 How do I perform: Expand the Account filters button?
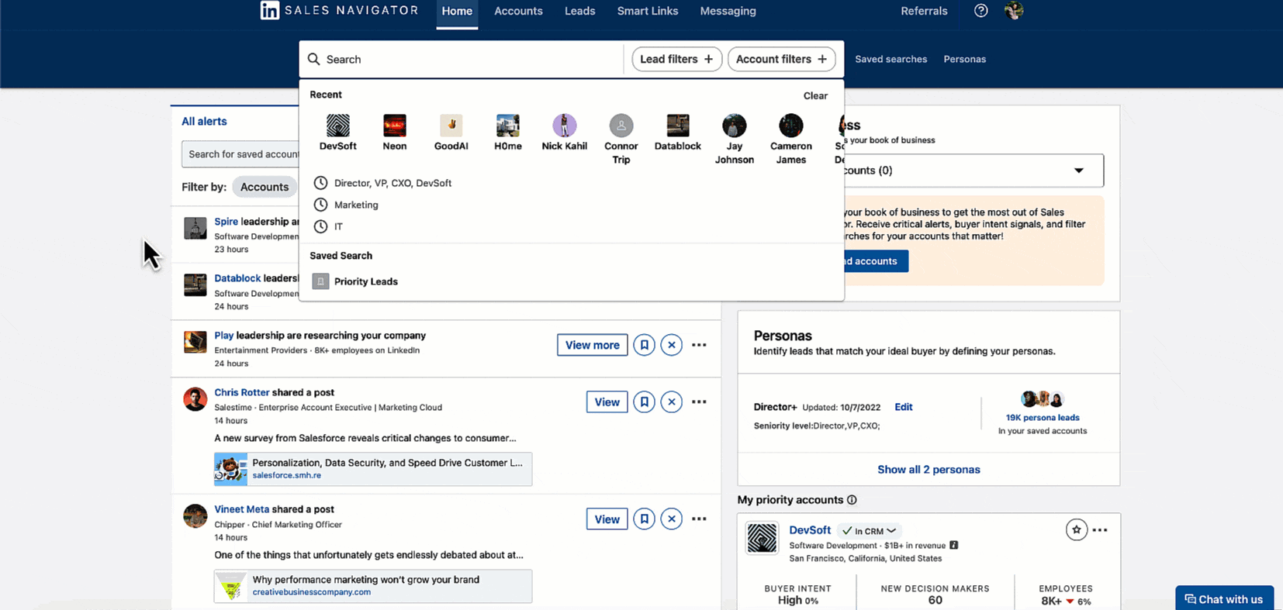click(781, 59)
